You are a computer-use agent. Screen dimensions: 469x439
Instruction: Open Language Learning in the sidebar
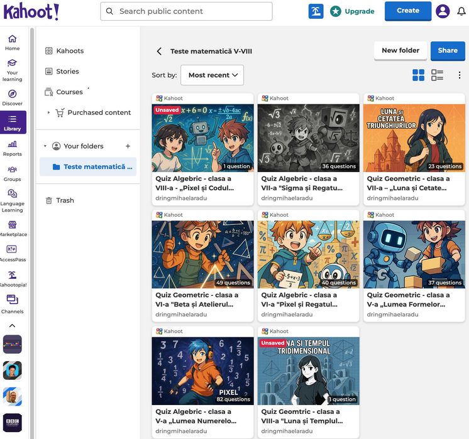(13, 200)
